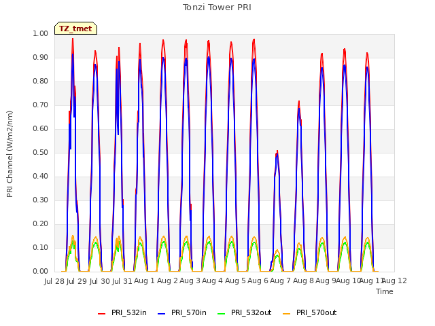
Task: Click the y-axis label PRI Channel (W/m2/nm)
Action: pyautogui.click(x=10, y=154)
